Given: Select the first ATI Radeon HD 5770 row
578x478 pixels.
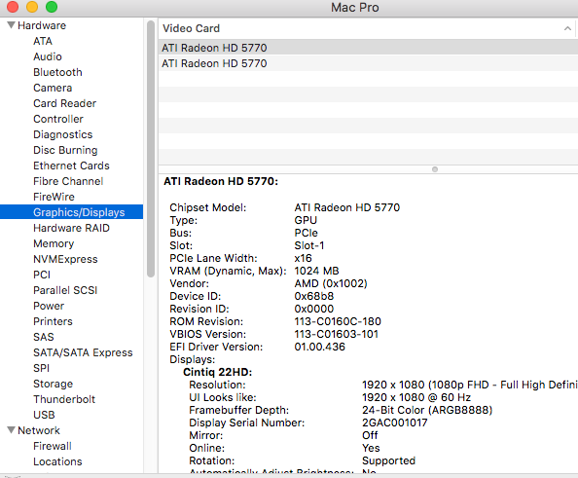Looking at the screenshot, I should click(368, 48).
